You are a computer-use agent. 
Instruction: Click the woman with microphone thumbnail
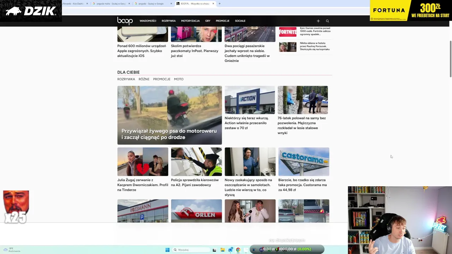(x=250, y=211)
